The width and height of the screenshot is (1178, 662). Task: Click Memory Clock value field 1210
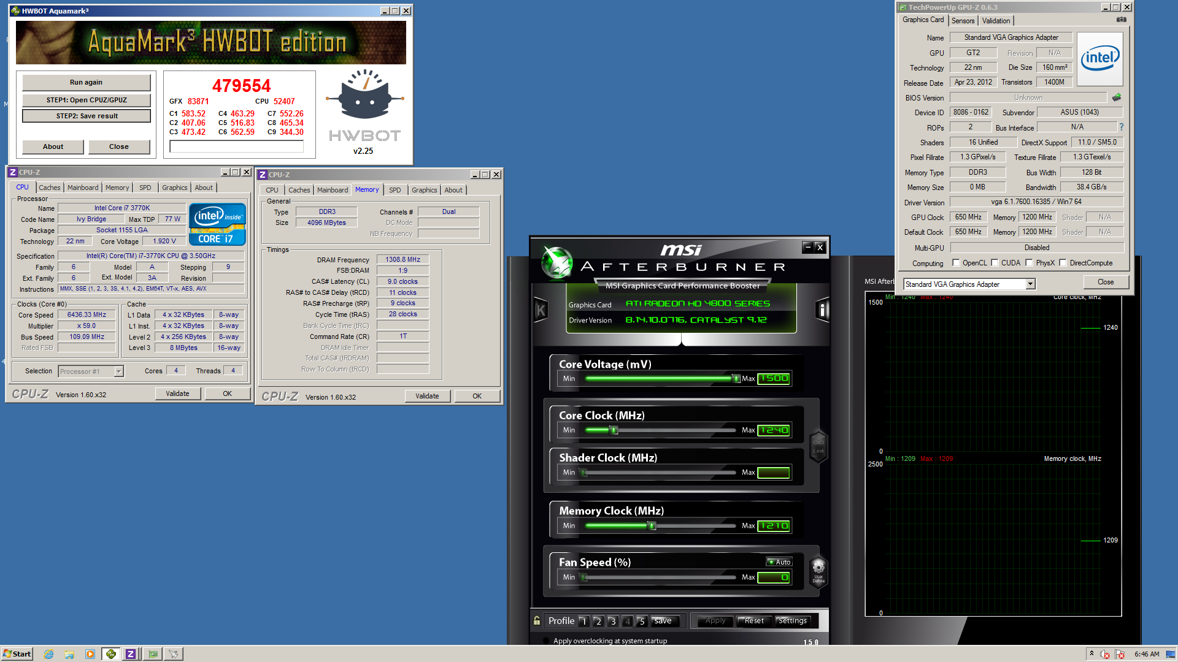point(773,525)
